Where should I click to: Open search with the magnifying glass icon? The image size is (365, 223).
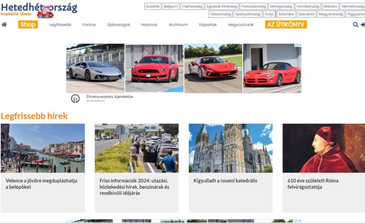pos(355,25)
